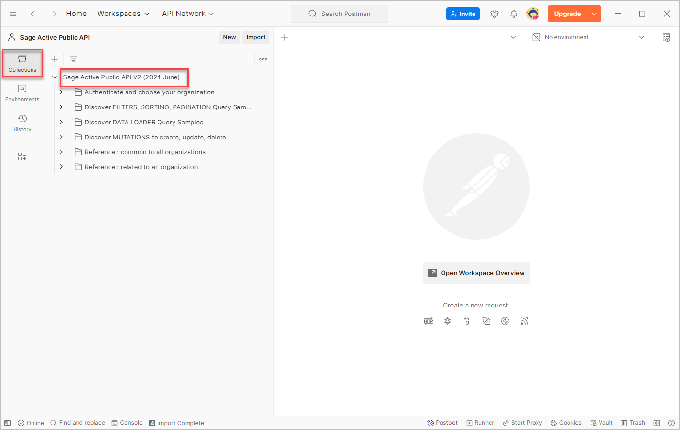680x430 pixels.
Task: Click Start Proxy
Action: pos(522,423)
